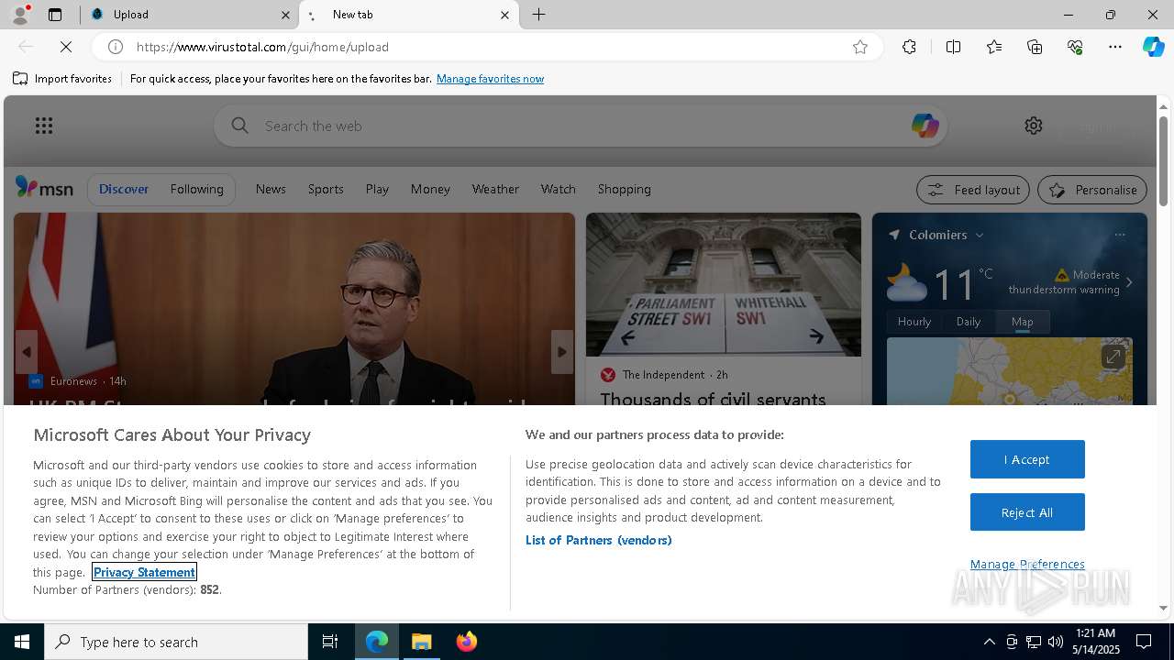The image size is (1174, 660).
Task: Expand the Colomiers location dropdown
Action: coord(980,236)
